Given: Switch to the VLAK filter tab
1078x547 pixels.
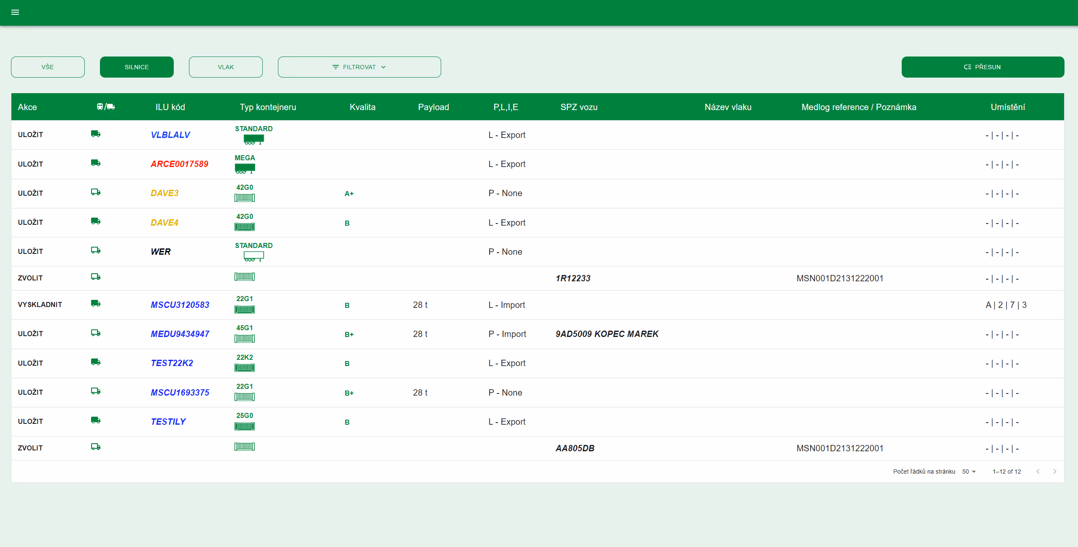Looking at the screenshot, I should (226, 67).
